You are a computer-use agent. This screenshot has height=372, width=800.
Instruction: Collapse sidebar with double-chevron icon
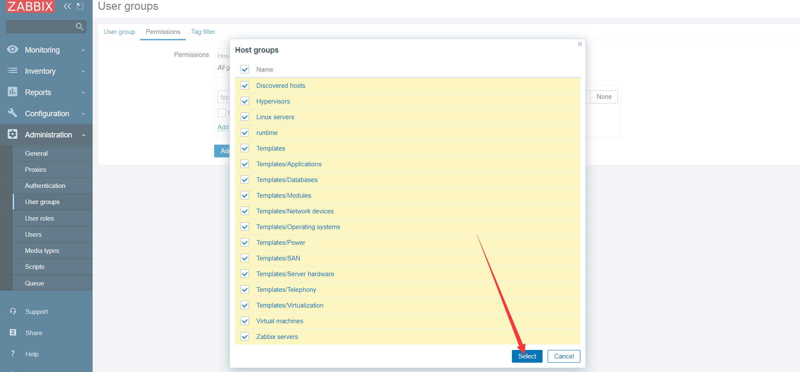click(x=67, y=6)
